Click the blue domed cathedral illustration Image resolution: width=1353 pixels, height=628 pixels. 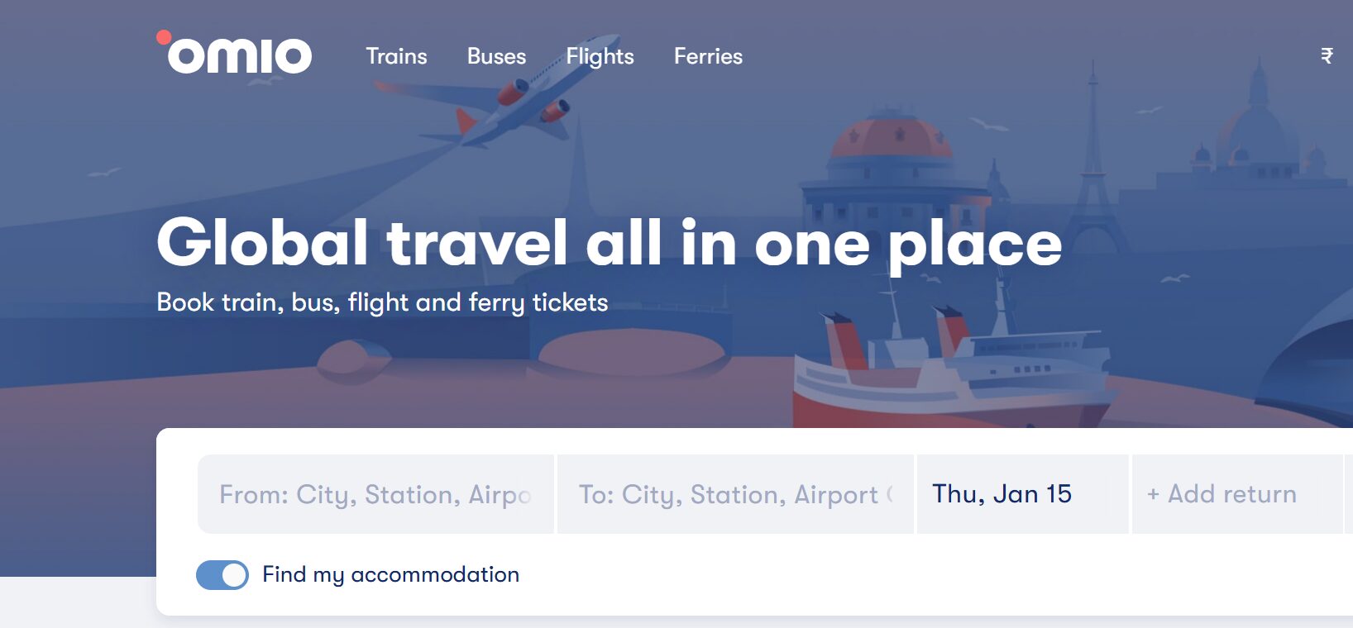tap(1257, 124)
